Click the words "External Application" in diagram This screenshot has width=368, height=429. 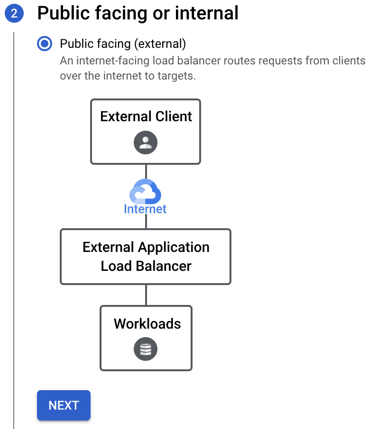tap(146, 247)
